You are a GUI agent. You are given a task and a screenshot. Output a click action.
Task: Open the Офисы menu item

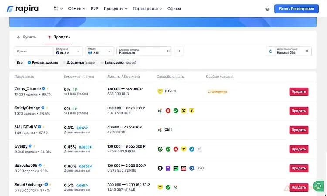174,9
